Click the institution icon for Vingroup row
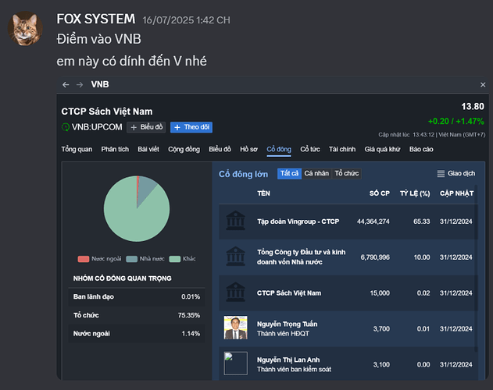The height and width of the screenshot is (390, 493). click(235, 221)
